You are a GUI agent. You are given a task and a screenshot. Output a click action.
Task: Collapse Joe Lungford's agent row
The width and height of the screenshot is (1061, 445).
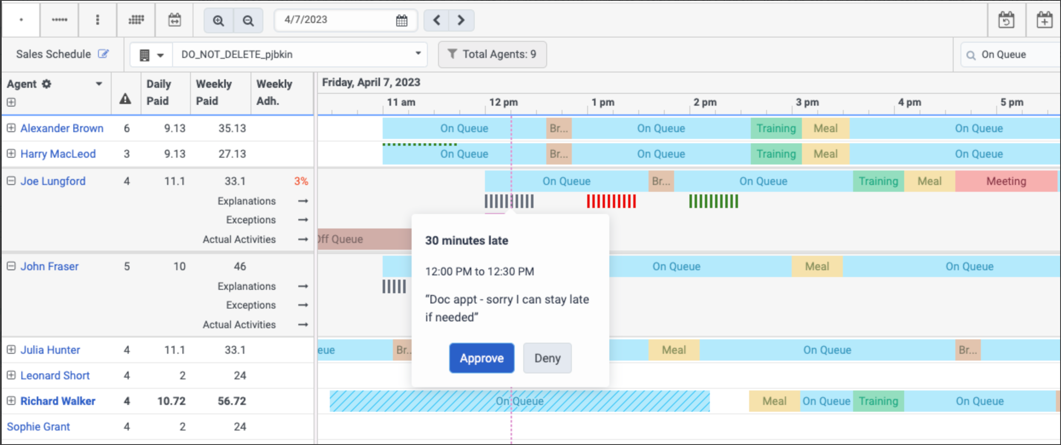point(11,181)
